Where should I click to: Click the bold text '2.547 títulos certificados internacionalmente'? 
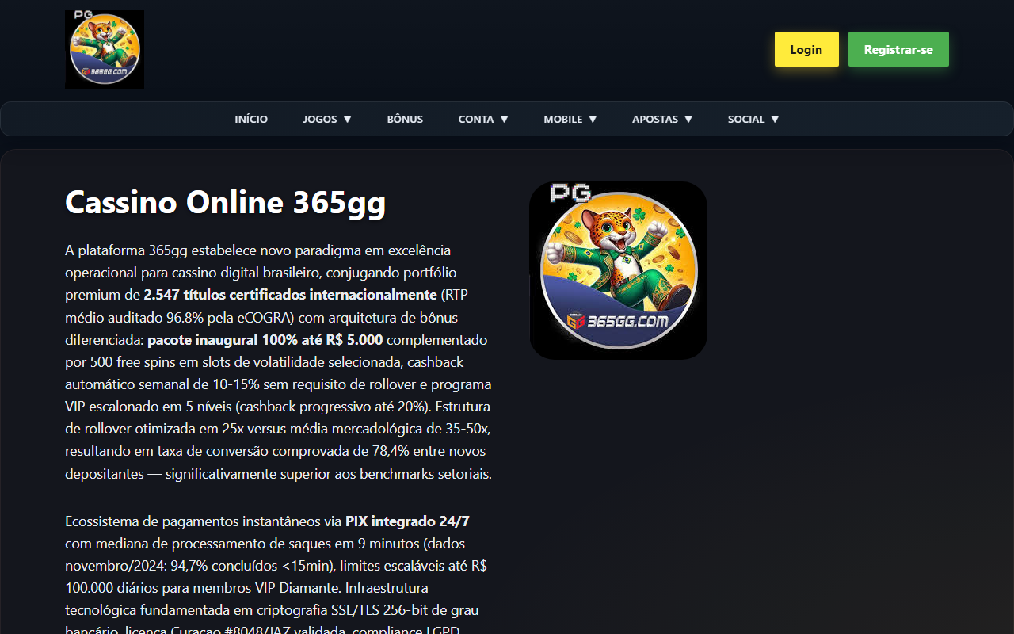pyautogui.click(x=290, y=295)
